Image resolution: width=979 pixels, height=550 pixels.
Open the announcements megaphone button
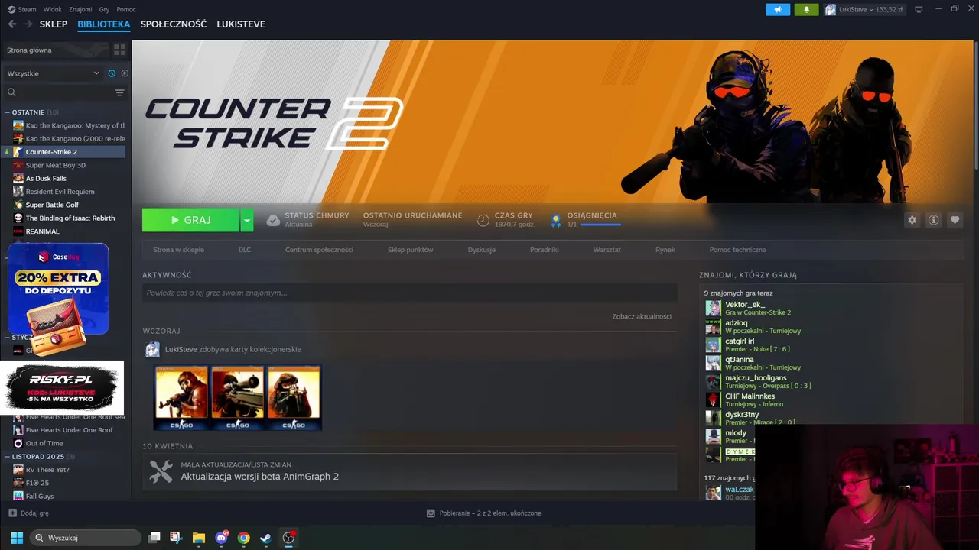coord(778,9)
